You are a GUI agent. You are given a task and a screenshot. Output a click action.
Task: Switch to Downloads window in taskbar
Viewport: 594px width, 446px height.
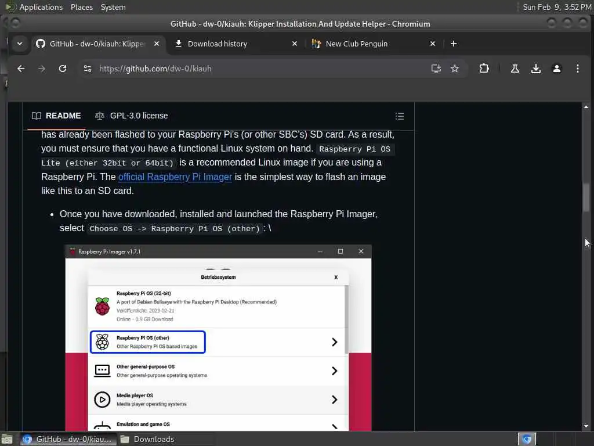tap(148, 439)
